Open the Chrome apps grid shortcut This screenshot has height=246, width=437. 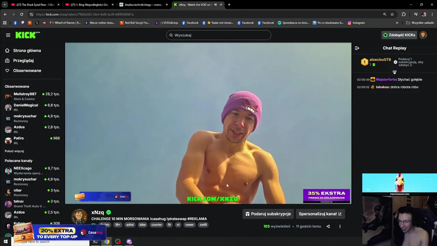click(x=5, y=23)
